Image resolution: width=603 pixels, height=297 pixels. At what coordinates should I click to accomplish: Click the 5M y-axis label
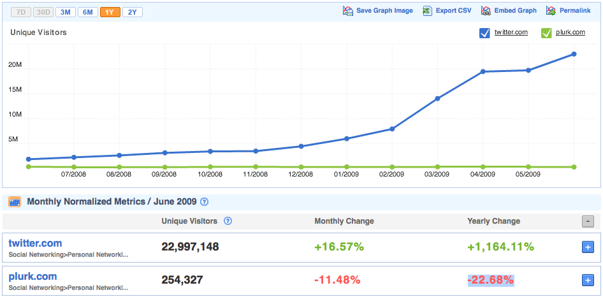tap(13, 140)
